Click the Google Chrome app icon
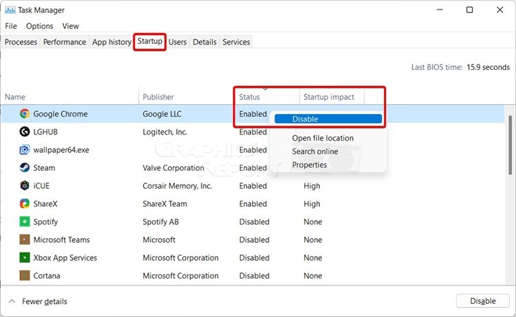 [24, 113]
